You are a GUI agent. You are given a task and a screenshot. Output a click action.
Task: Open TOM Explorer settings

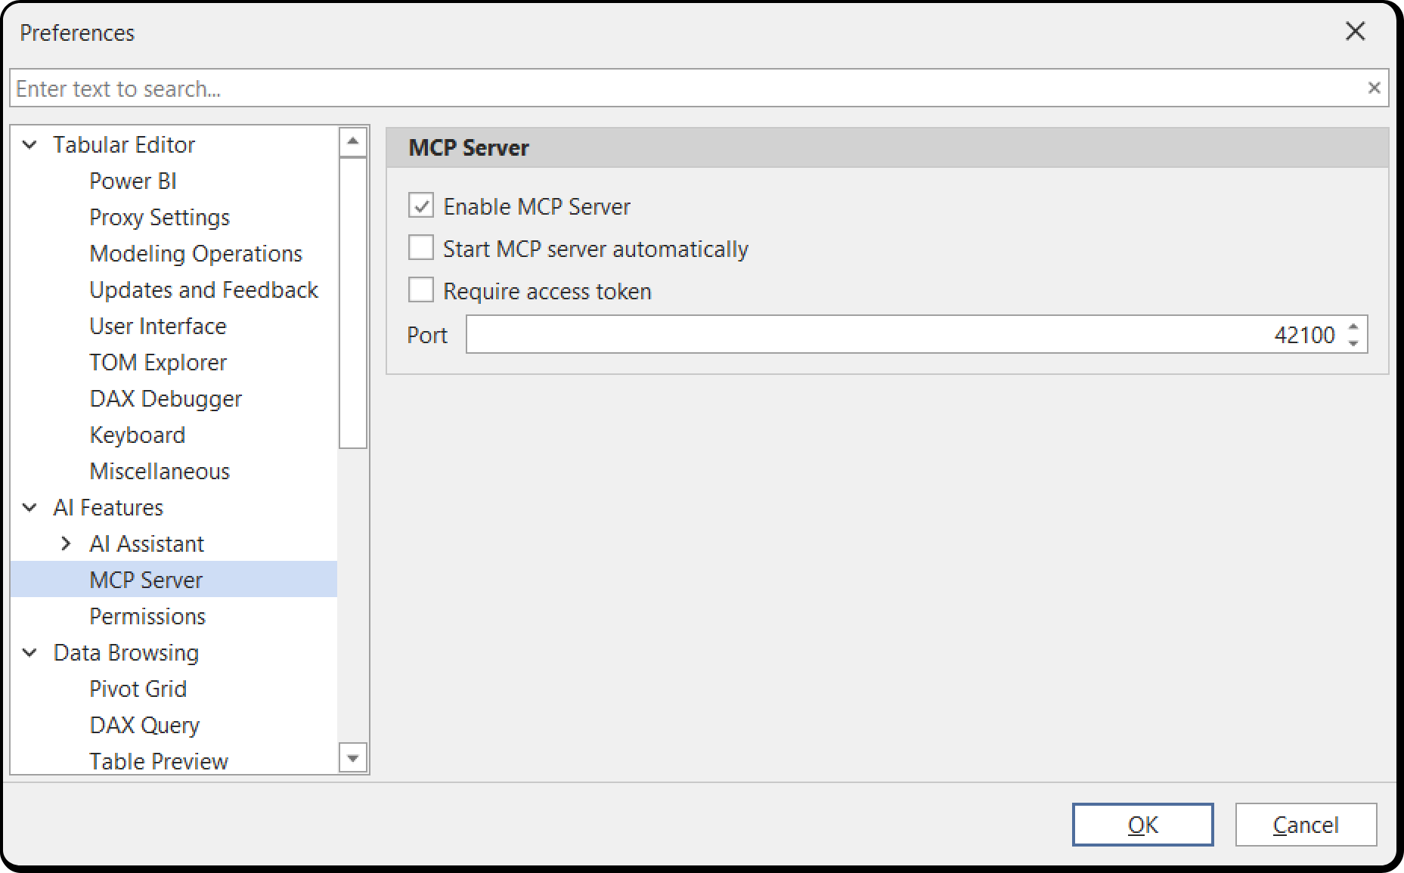[x=158, y=362]
